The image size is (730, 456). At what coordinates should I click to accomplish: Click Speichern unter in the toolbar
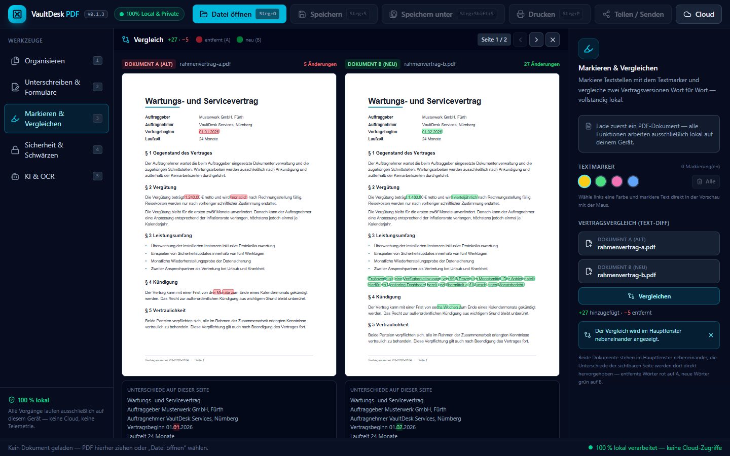click(x=443, y=14)
